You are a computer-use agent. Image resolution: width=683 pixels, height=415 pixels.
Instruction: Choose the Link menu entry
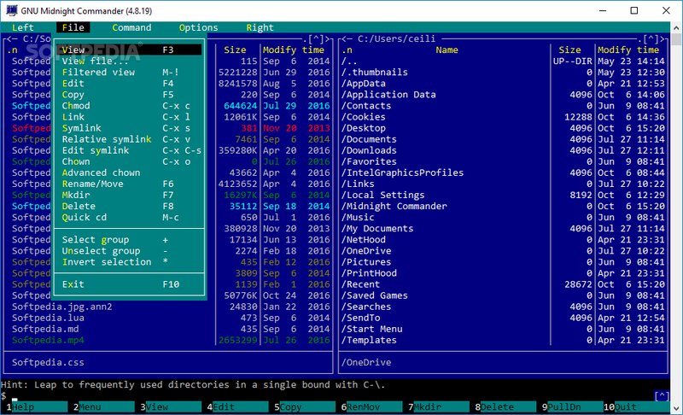pos(129,117)
